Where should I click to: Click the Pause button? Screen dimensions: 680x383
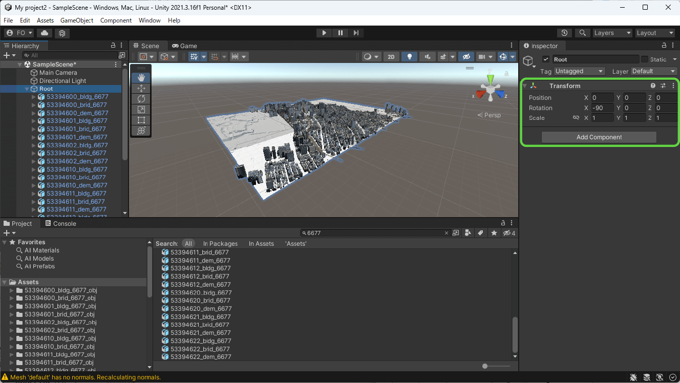click(x=340, y=33)
